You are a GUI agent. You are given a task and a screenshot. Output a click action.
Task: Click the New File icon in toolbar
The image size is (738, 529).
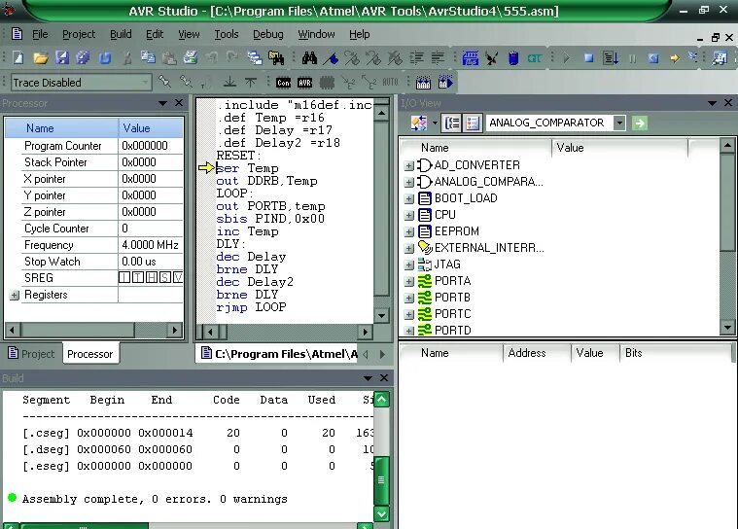(18, 58)
